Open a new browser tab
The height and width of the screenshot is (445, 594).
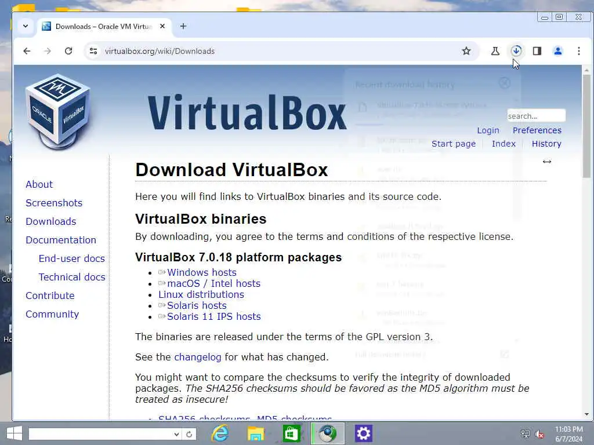[183, 26]
